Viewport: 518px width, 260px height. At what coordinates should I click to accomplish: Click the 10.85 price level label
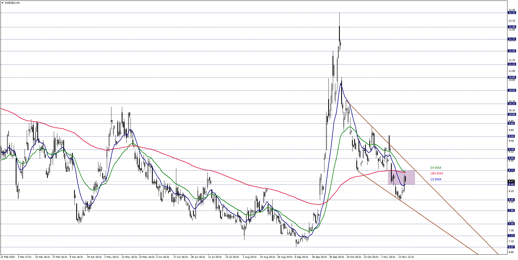pos(512,77)
